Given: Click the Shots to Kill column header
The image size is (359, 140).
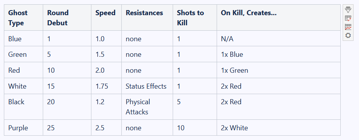Looking at the screenshot, I should click(195, 17).
